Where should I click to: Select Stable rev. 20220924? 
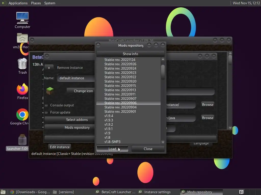coord(128,68)
